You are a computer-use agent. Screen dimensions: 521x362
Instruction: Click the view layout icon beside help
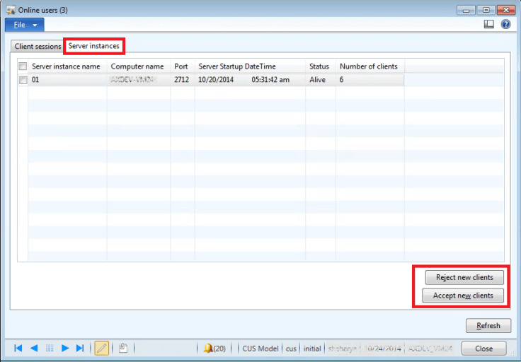point(489,24)
